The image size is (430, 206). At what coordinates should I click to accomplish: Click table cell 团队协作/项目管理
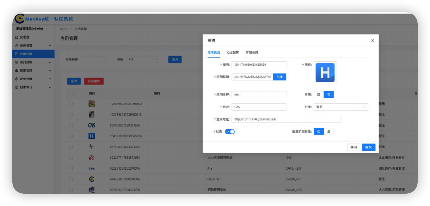tap(392, 168)
